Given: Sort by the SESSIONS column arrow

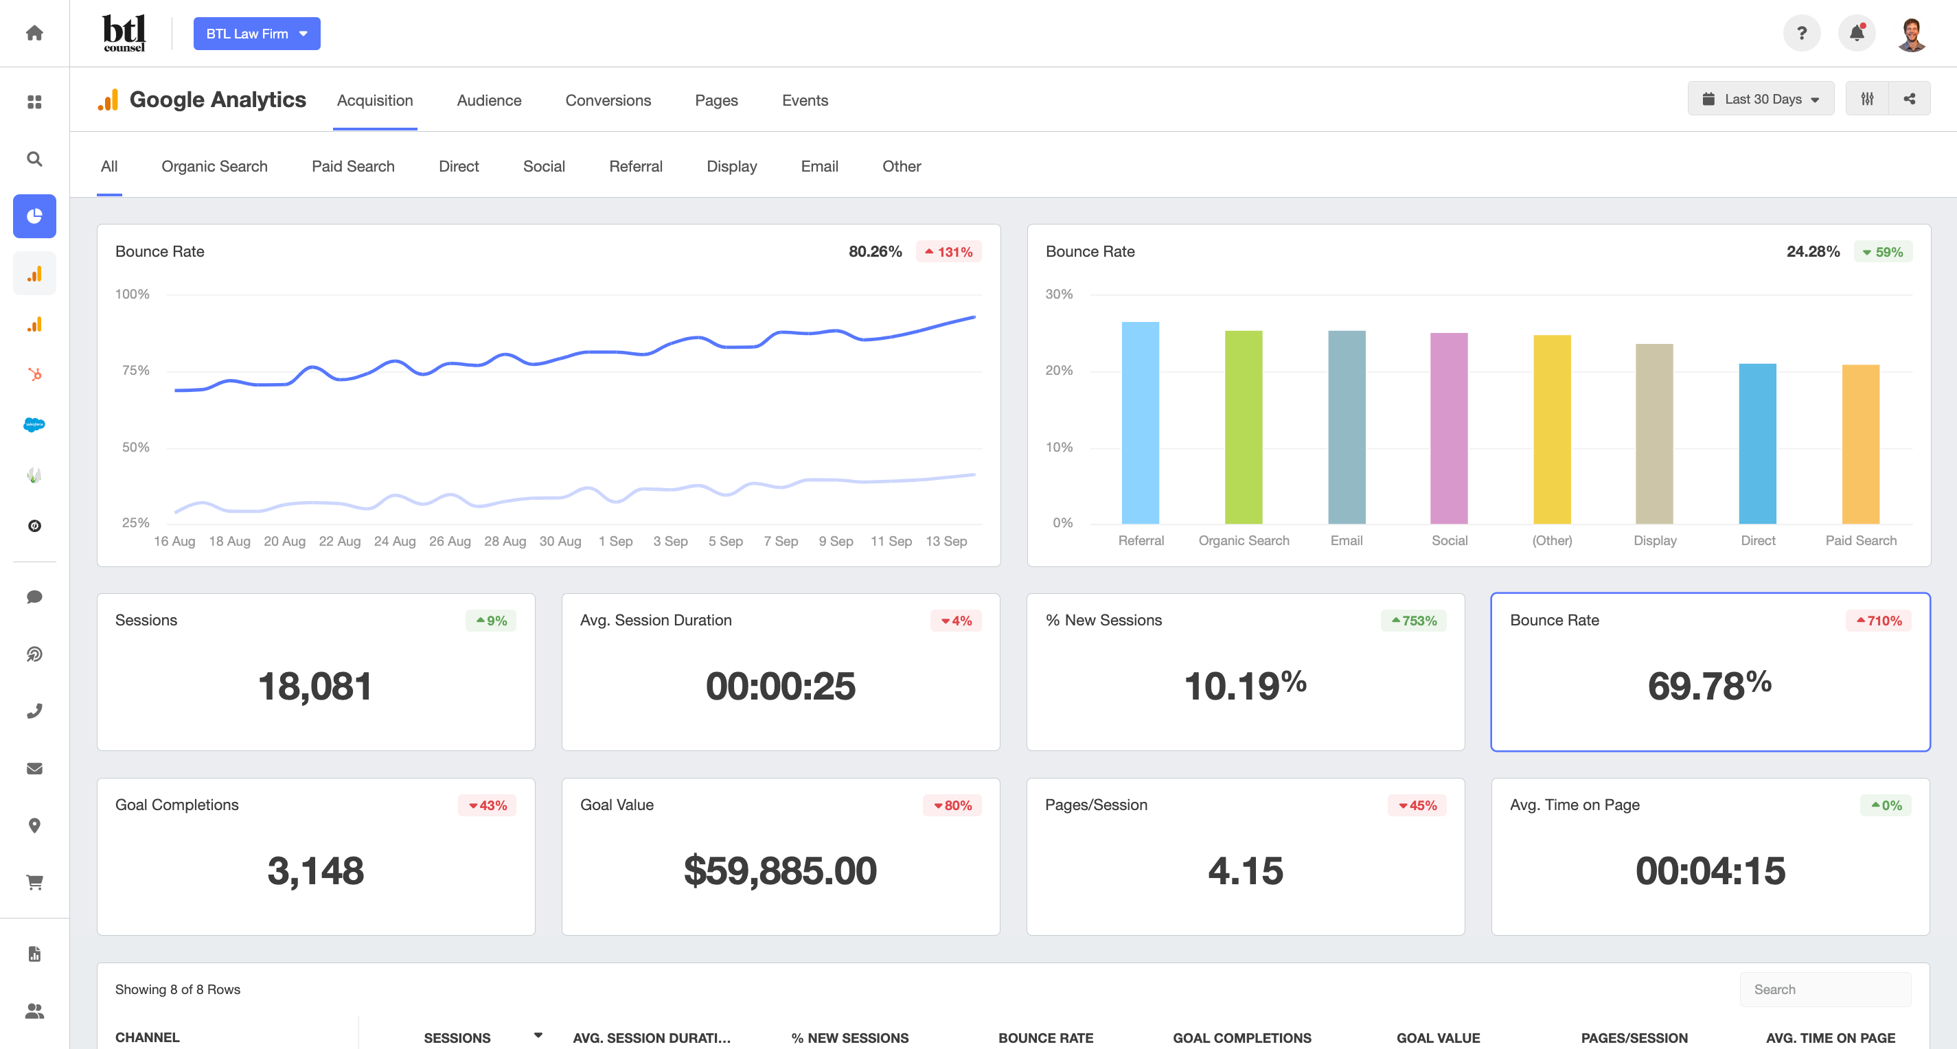Looking at the screenshot, I should (538, 1035).
